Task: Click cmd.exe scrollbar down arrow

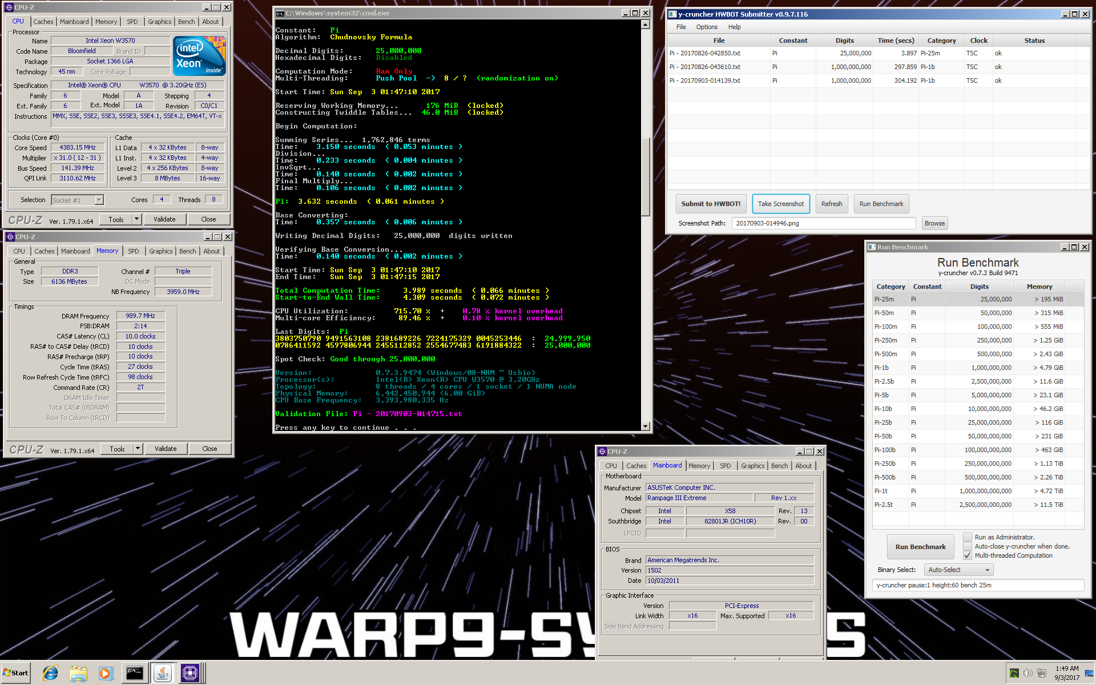Action: pyautogui.click(x=646, y=426)
